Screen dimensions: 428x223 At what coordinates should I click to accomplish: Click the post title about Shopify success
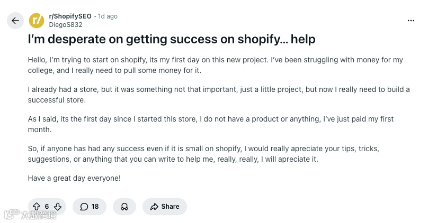[x=172, y=40]
